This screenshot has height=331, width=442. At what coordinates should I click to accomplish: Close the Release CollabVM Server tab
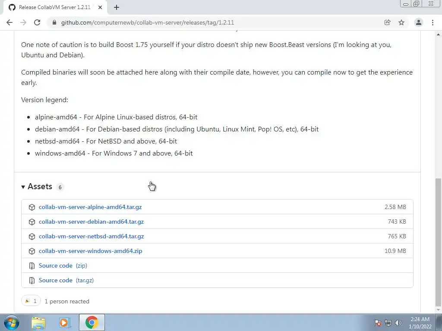100,8
